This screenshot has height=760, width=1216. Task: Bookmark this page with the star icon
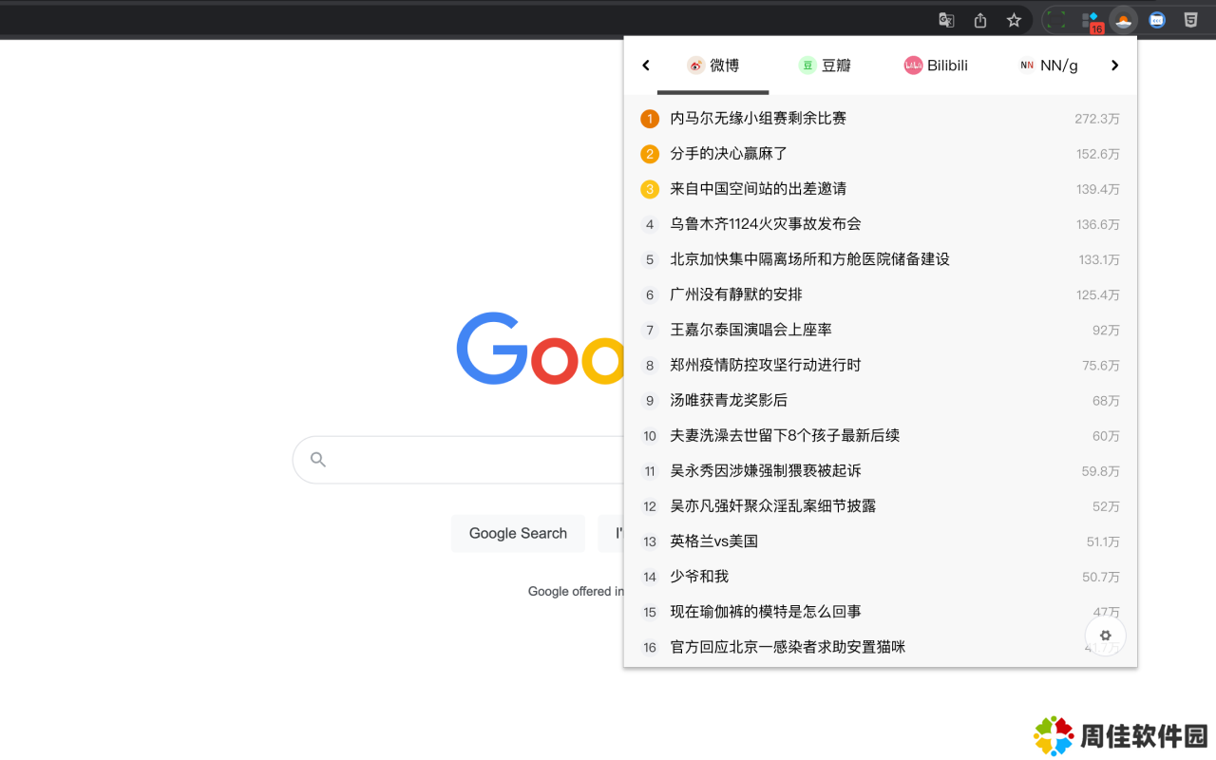pyautogui.click(x=1014, y=20)
